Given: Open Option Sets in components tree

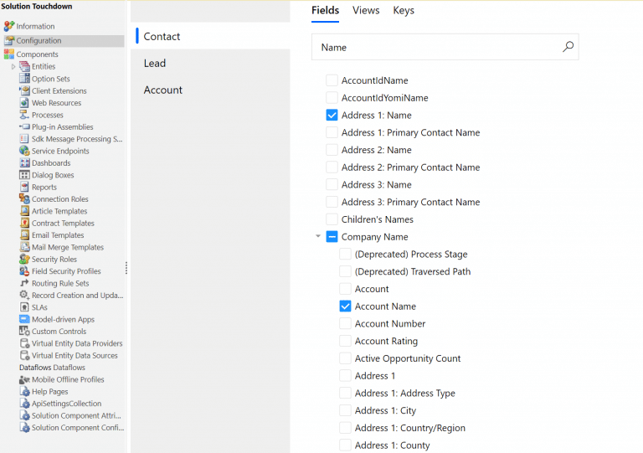Looking at the screenshot, I should tap(50, 79).
